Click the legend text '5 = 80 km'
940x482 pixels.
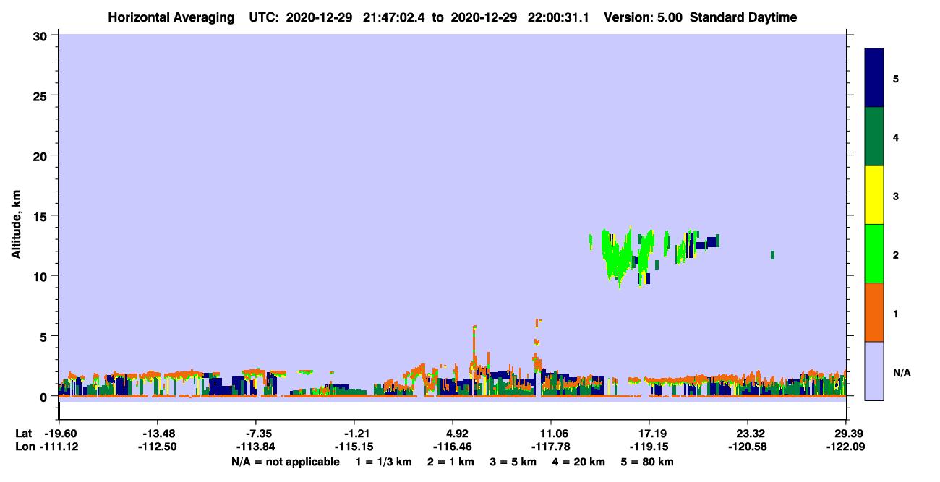coord(647,462)
